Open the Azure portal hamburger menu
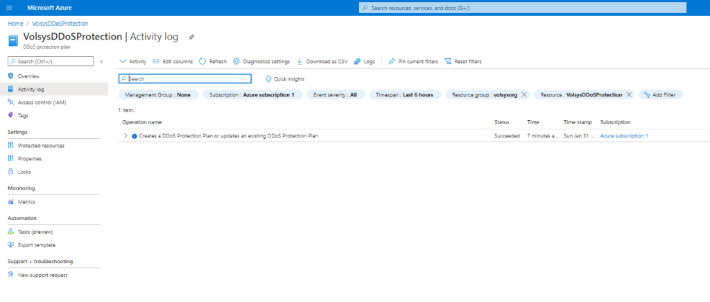710x302 pixels. click(x=10, y=8)
